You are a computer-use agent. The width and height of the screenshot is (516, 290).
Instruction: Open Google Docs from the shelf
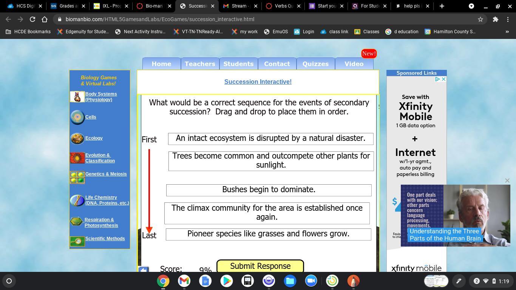coord(205,281)
